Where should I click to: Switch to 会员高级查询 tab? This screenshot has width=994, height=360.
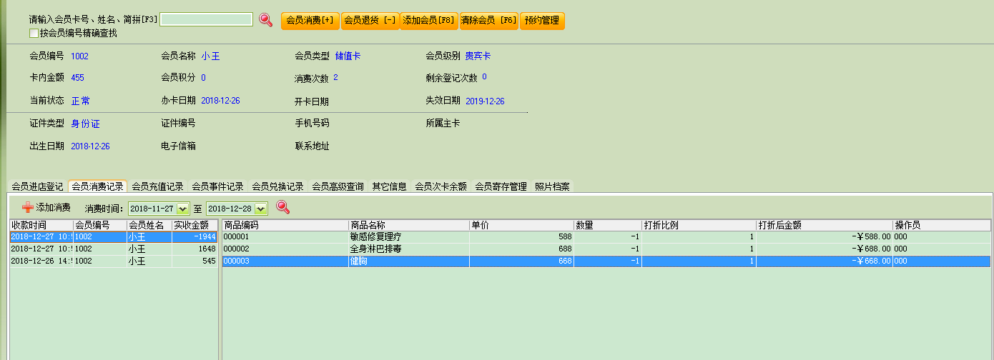(338, 186)
